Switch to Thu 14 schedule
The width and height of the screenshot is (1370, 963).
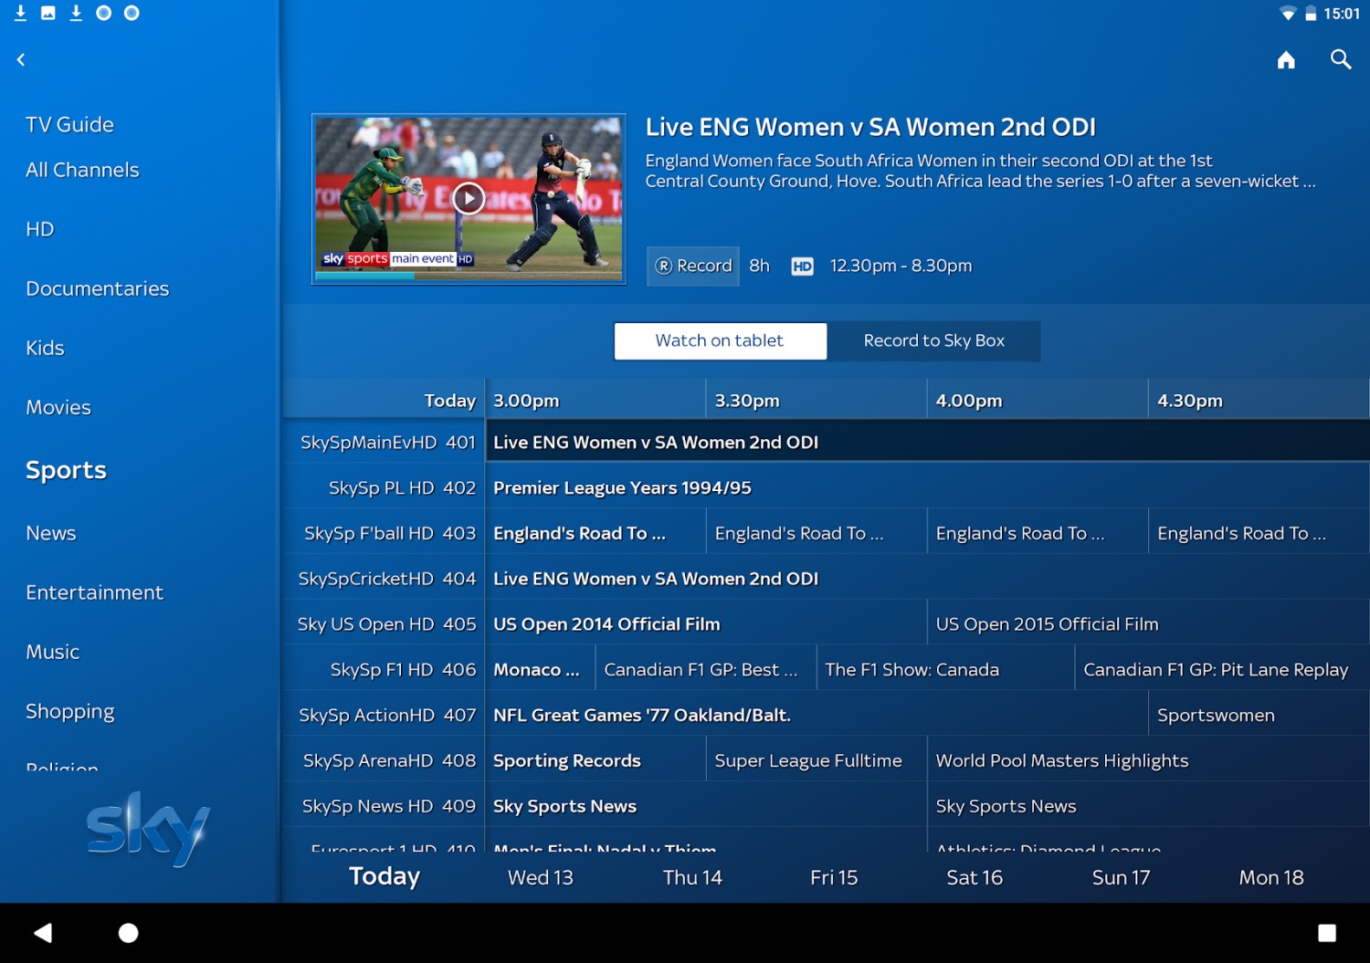point(692,877)
